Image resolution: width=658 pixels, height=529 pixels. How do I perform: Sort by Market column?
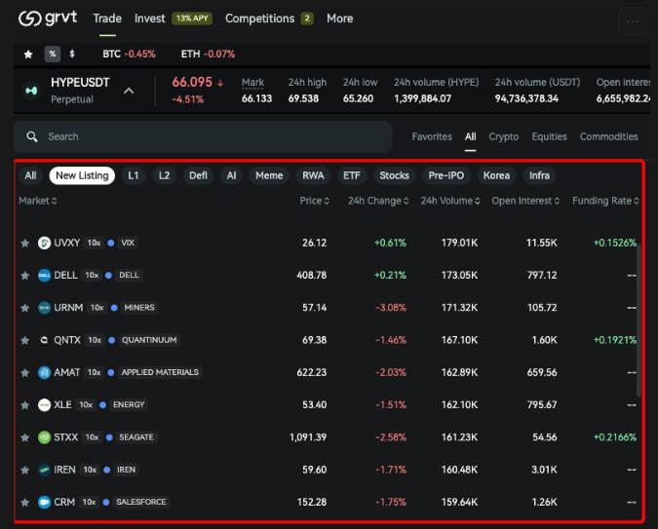click(38, 201)
